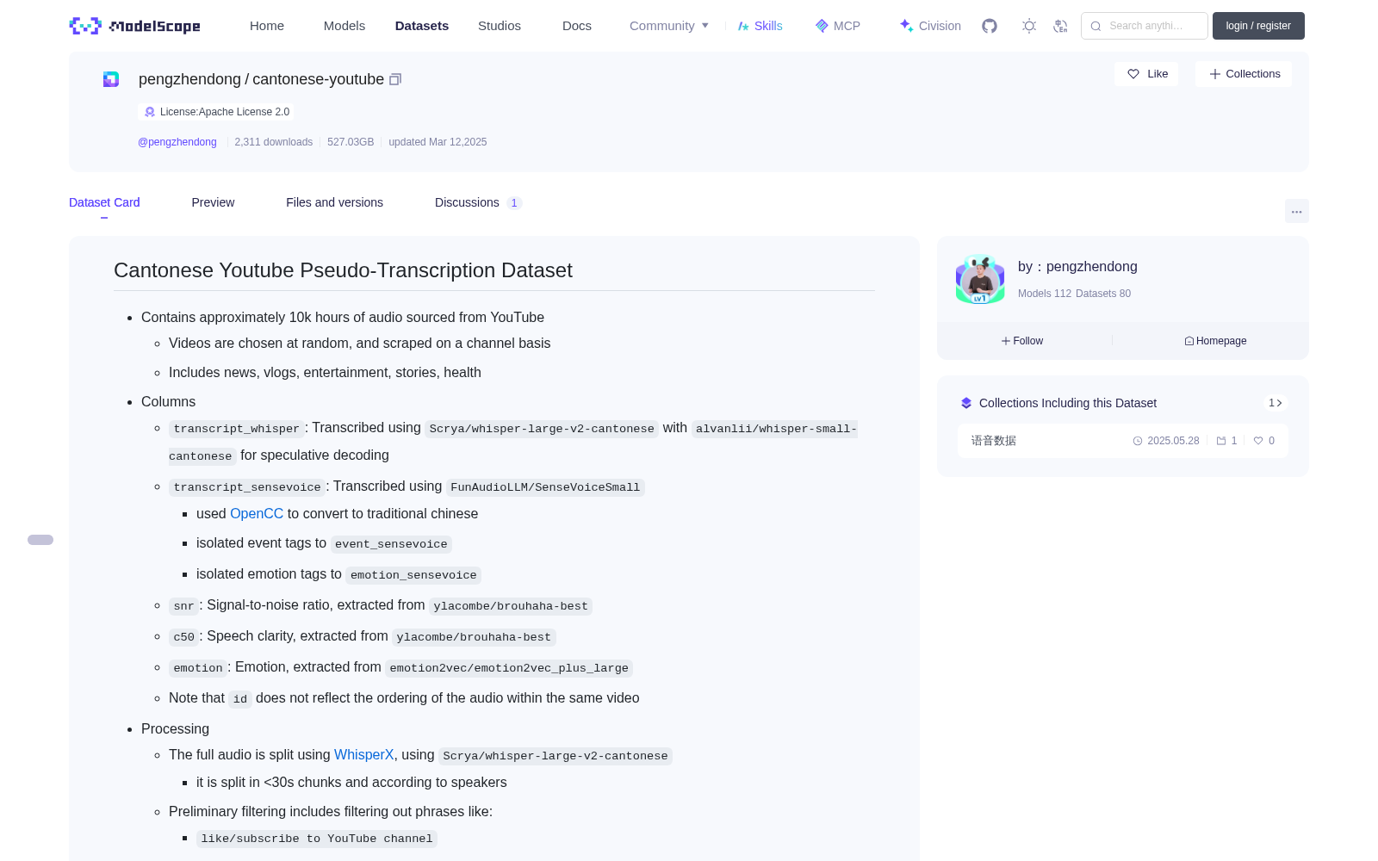Select the Dataset Card tab
This screenshot has height=861, width=1378.
[x=104, y=202]
